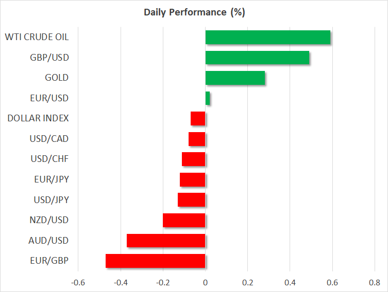This screenshot has width=388, height=292.
Task: Select the red USD/JPY bar
Action: 192,199
